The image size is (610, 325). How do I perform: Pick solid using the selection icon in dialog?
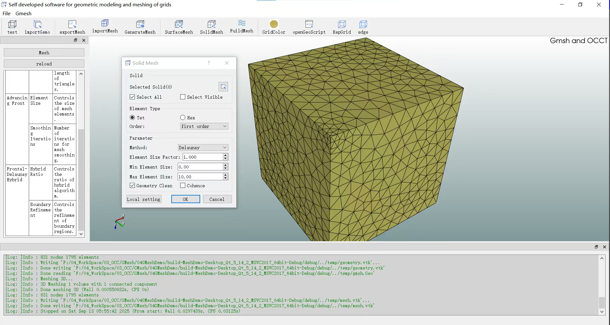click(223, 87)
